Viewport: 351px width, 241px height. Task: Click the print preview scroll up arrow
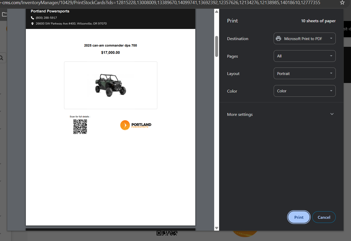[x=217, y=12]
